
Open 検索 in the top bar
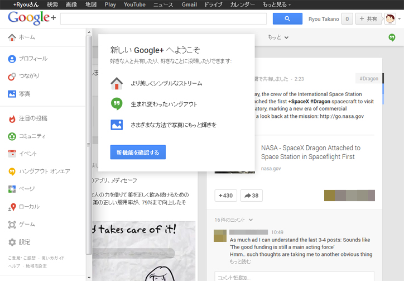point(52,4)
